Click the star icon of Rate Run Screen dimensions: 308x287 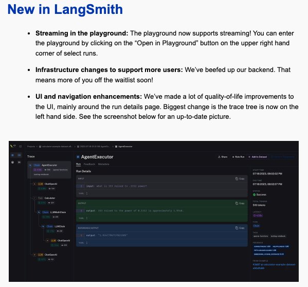coord(233,157)
